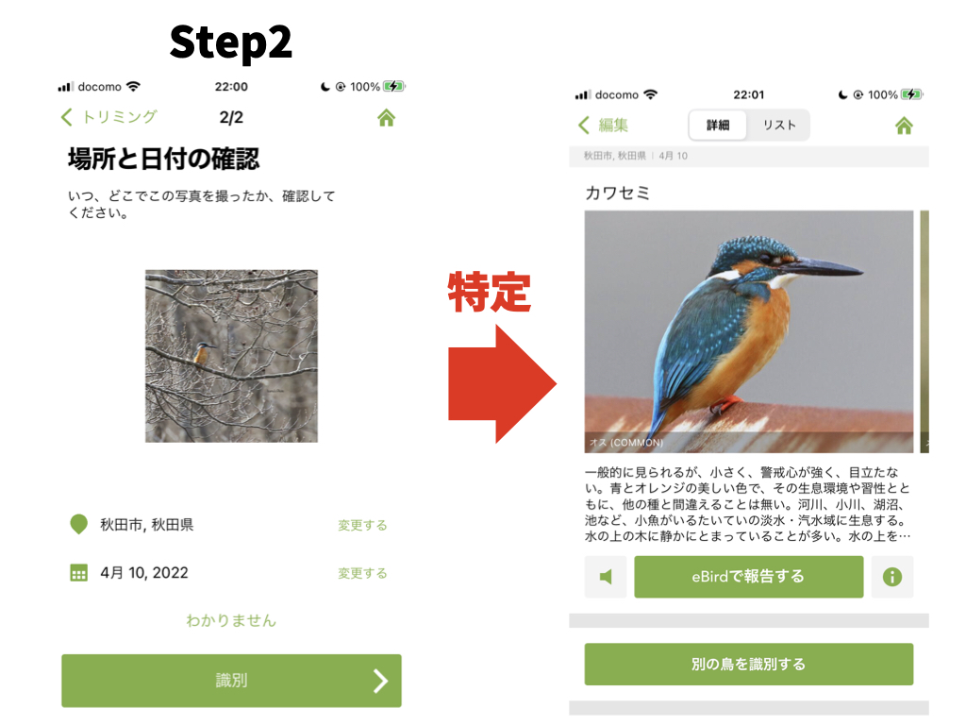
Task: Tap the arrow on the 識別 button
Action: (x=381, y=681)
